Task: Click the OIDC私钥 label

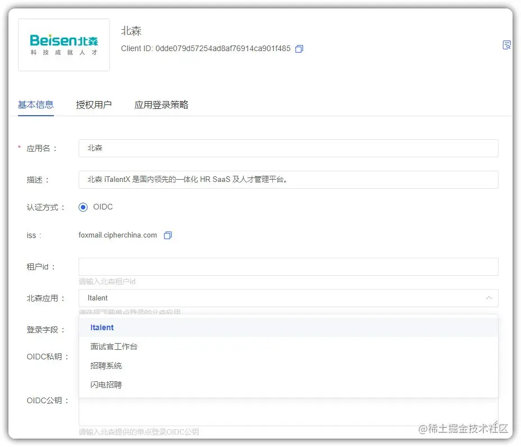Action: coord(48,357)
